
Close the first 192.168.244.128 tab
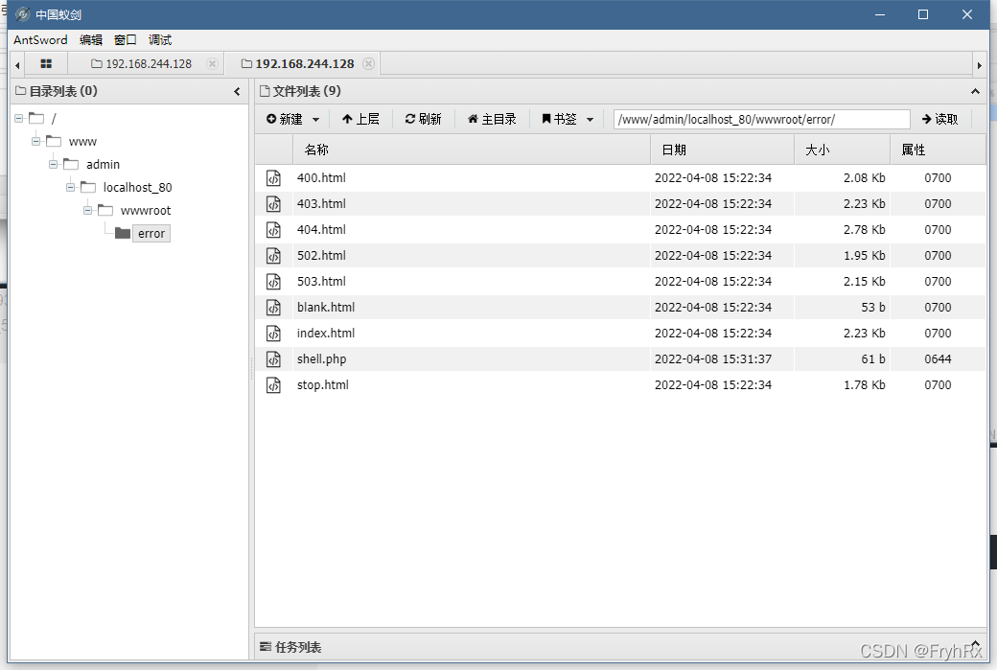pyautogui.click(x=213, y=63)
